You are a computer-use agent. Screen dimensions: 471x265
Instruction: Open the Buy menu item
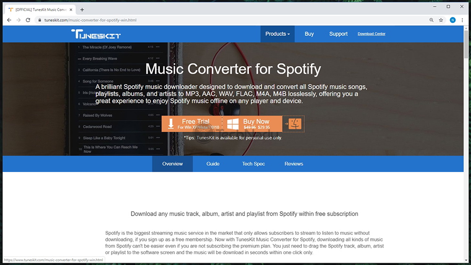[309, 34]
